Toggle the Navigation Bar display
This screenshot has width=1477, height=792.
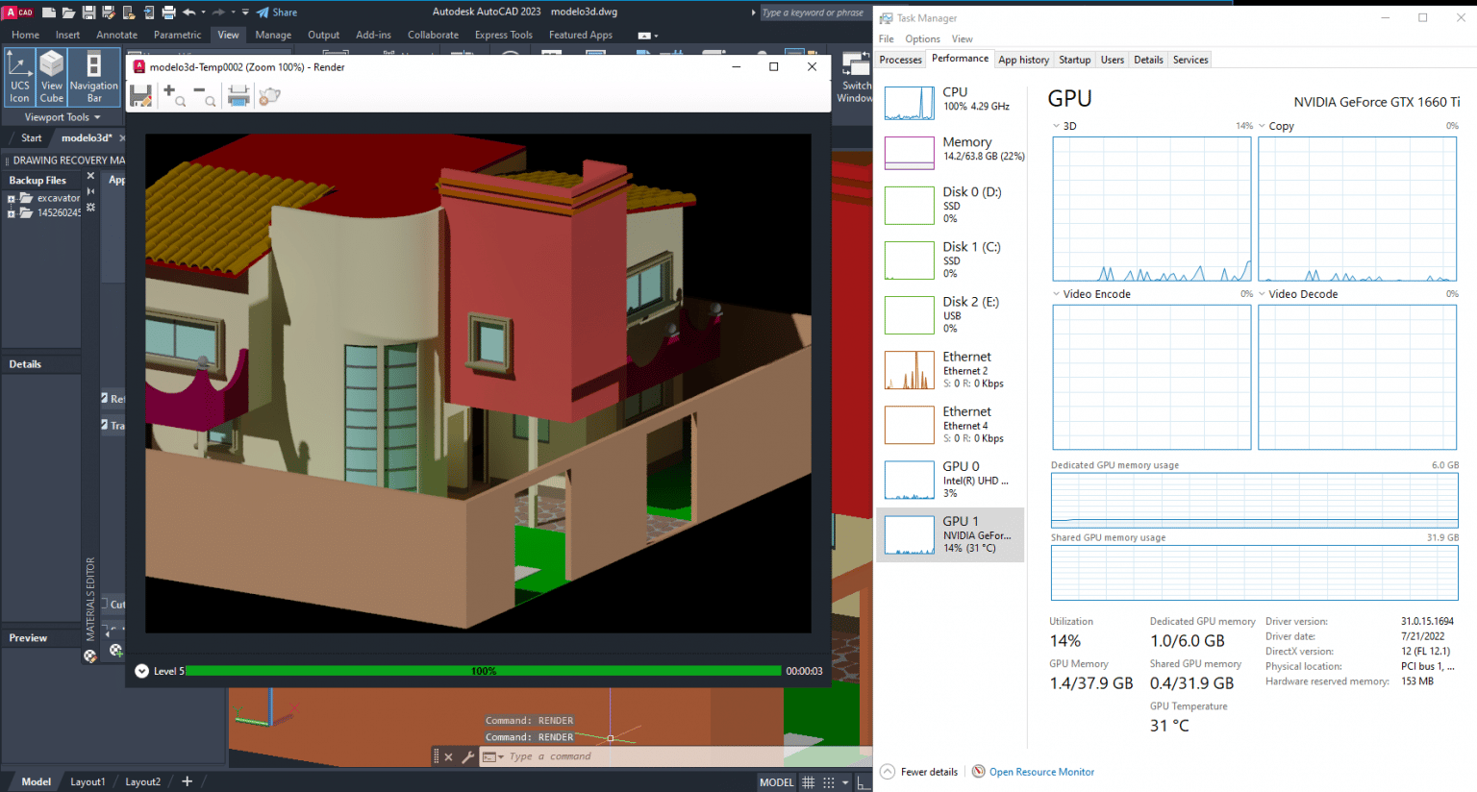(x=94, y=78)
